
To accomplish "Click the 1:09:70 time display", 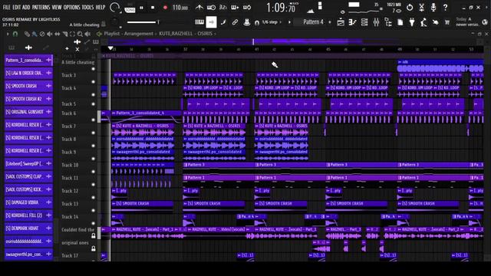I will click(281, 8).
